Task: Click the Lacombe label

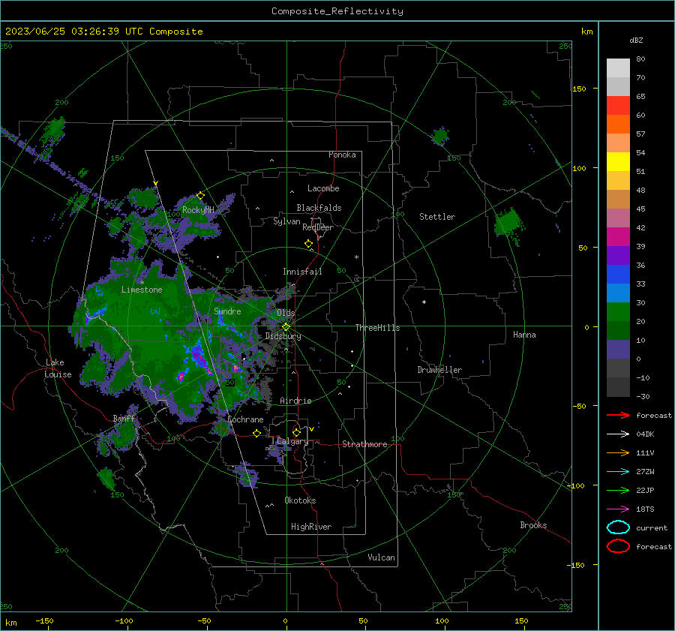Action: tap(323, 188)
